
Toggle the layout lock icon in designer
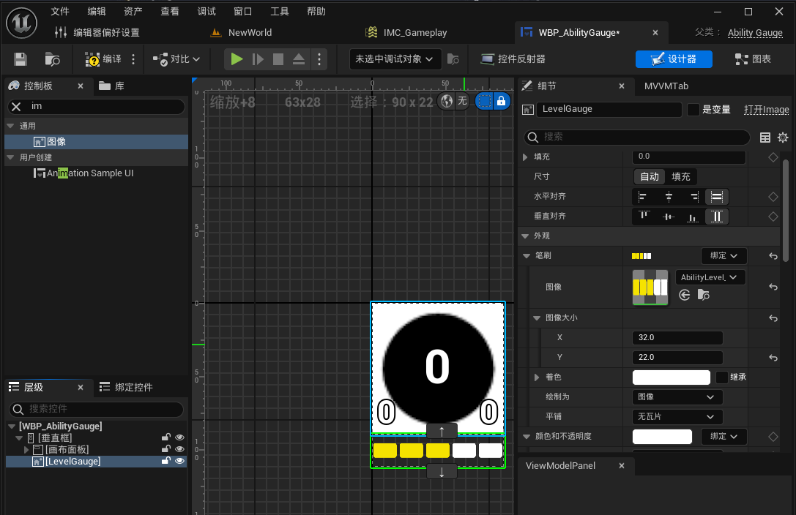(x=501, y=102)
